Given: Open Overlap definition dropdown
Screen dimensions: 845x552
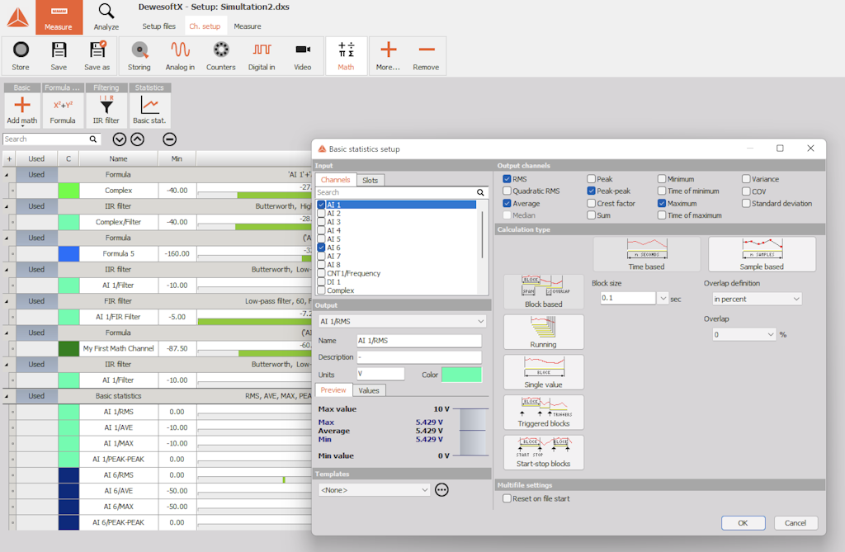Looking at the screenshot, I should [x=757, y=300].
